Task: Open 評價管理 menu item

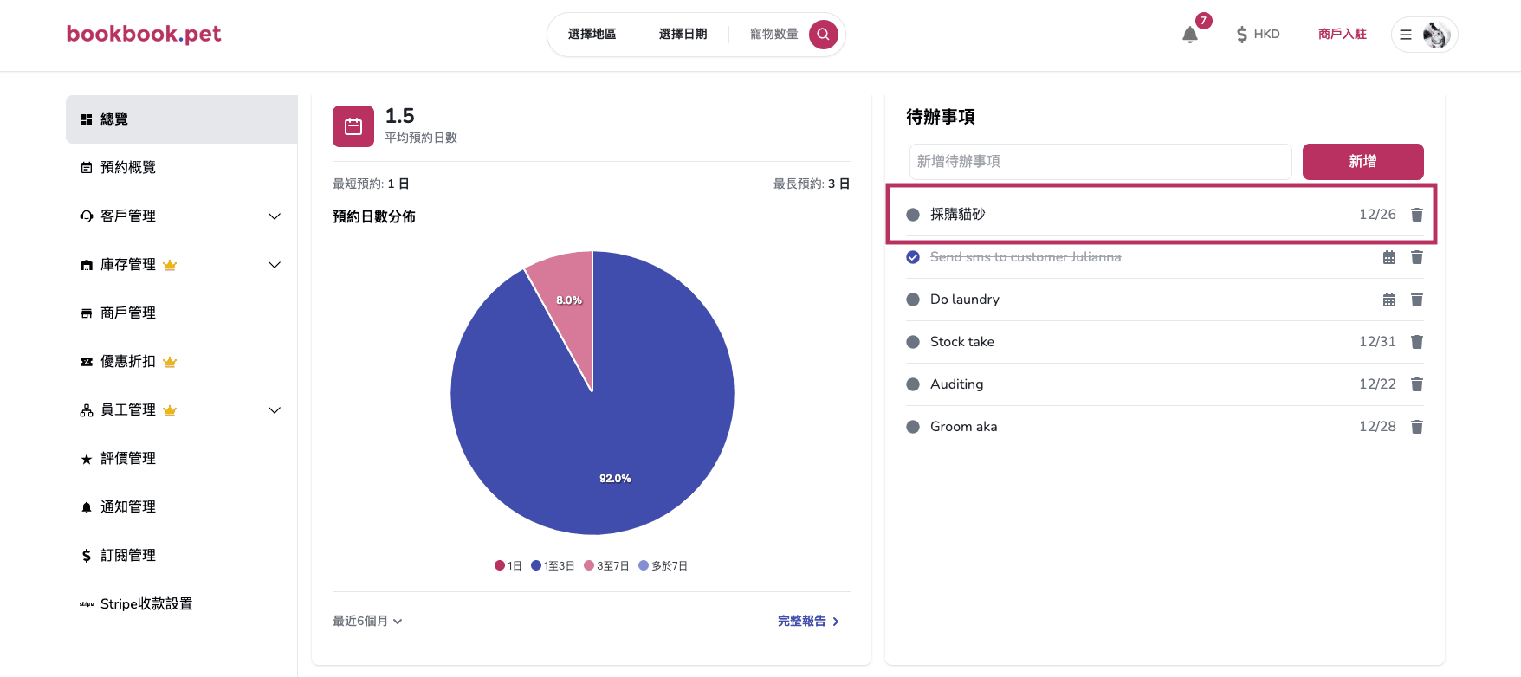Action: pyautogui.click(x=182, y=459)
